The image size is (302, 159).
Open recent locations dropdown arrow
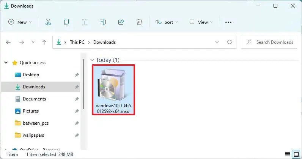point(33,42)
